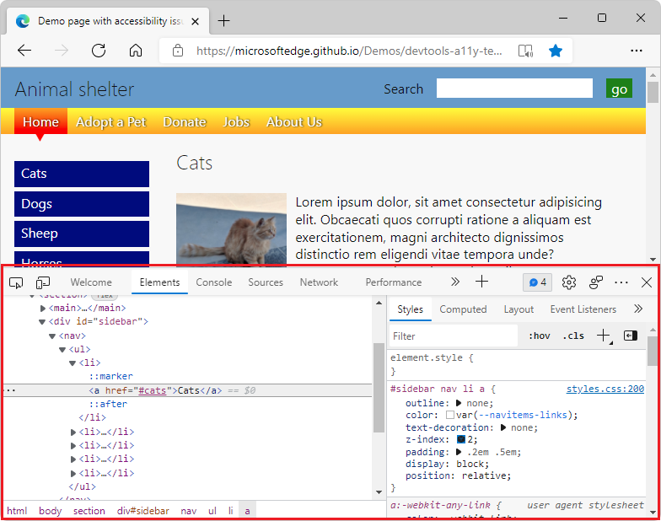
Task: Select the ::marker pseudo element
Action: click(111, 376)
